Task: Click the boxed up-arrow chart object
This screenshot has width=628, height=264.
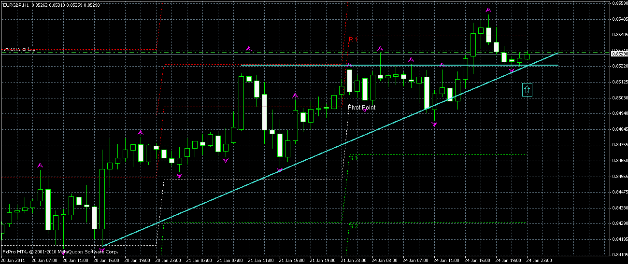Action: [x=527, y=89]
